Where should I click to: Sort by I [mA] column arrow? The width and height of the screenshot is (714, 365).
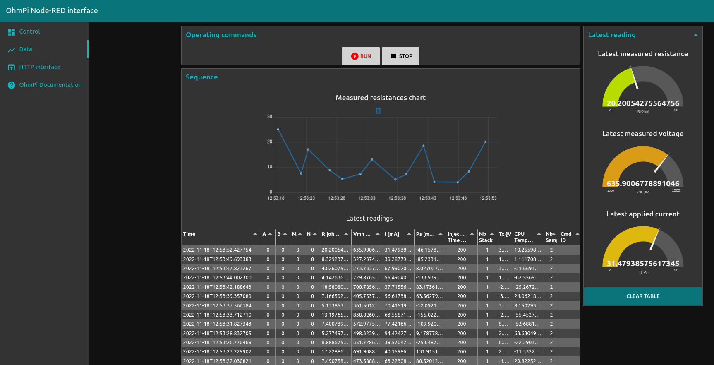(409, 234)
